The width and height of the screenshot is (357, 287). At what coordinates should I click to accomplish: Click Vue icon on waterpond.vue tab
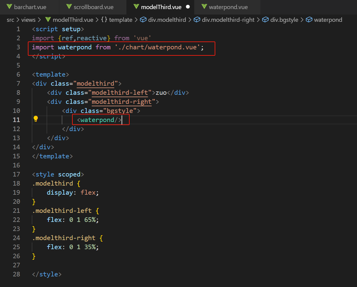204,7
